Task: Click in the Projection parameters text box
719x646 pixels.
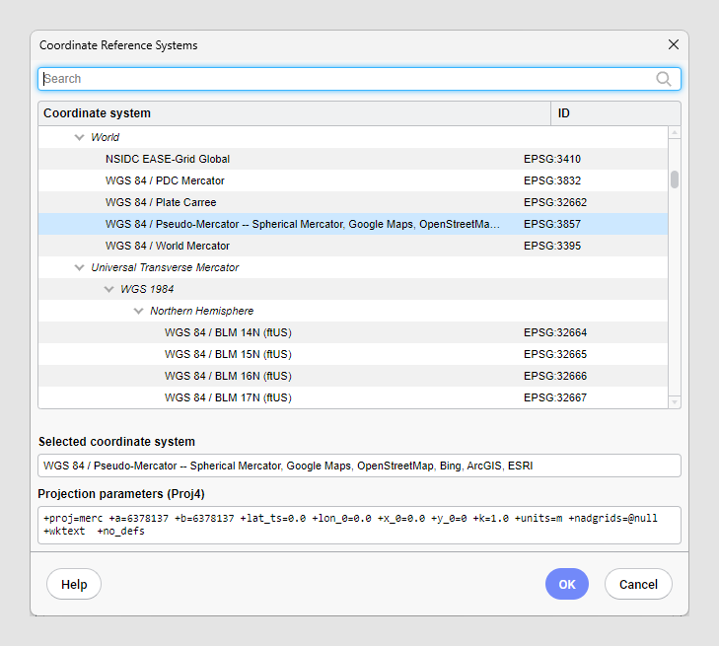Action: [x=359, y=525]
